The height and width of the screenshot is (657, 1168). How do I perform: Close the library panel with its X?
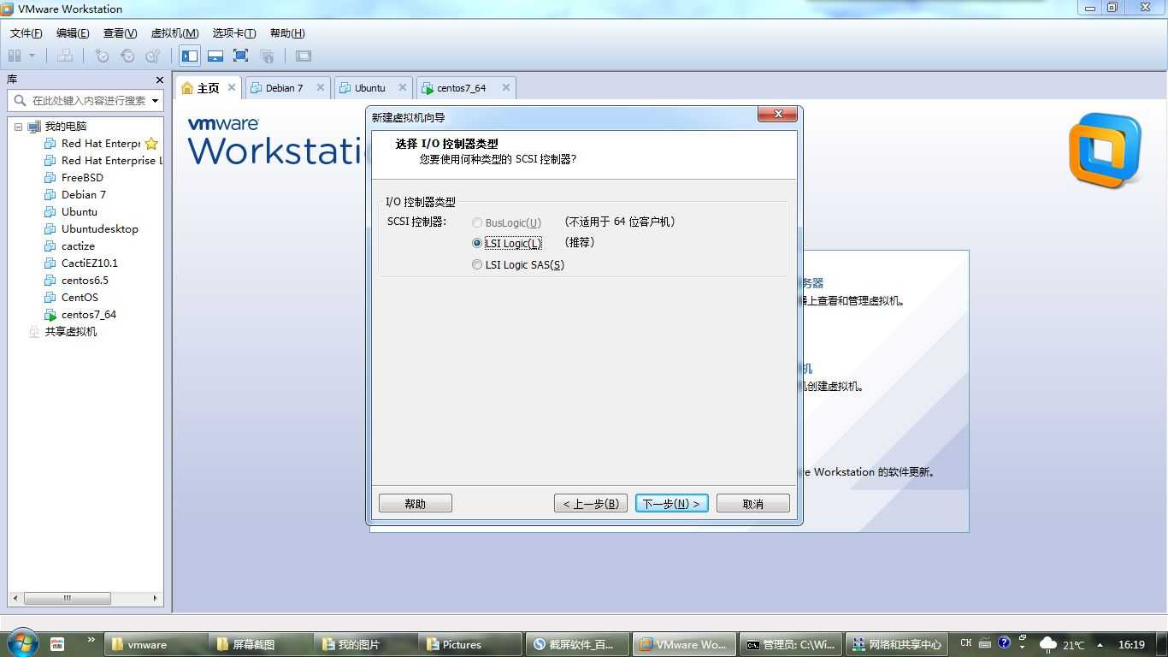[159, 80]
